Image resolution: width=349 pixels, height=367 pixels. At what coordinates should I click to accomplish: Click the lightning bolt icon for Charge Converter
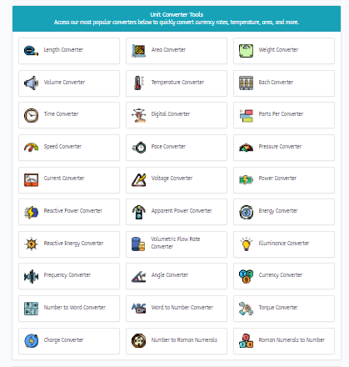coord(31,341)
